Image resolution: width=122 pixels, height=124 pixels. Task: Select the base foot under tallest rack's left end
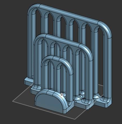point(28,82)
